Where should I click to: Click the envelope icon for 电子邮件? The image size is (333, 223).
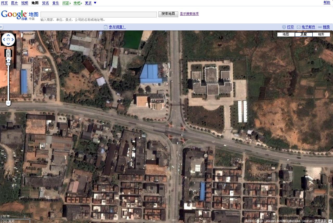pyautogui.click(x=299, y=27)
